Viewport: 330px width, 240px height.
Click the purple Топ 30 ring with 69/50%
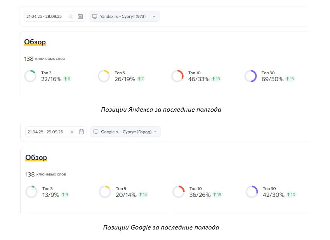(250, 76)
